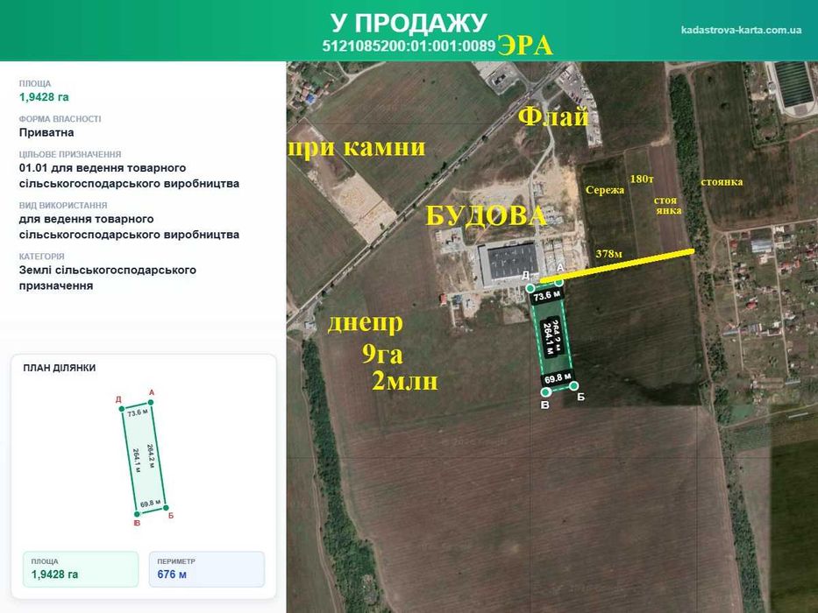Select corner point А in the plan diagram
Image resolution: width=818 pixels, height=613 pixels.
pyautogui.click(x=151, y=403)
